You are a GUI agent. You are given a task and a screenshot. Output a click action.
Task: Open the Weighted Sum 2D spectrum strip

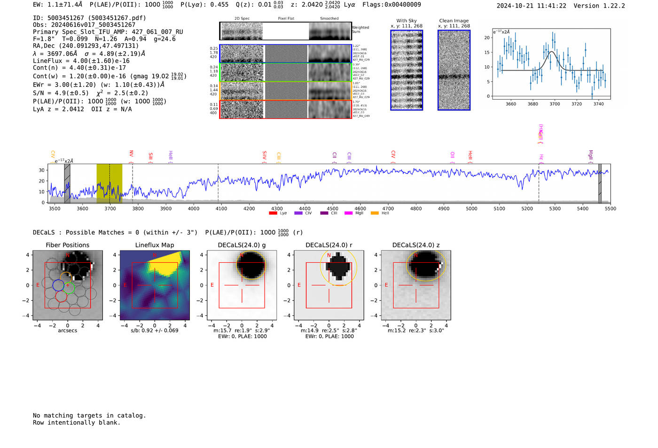pos(285,31)
